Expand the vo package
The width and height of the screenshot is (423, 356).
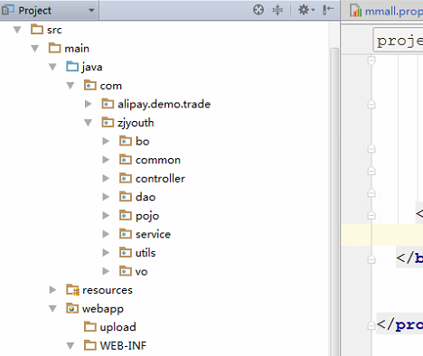click(106, 271)
